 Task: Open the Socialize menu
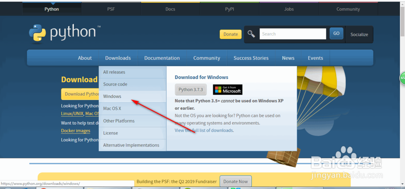(x=359, y=34)
